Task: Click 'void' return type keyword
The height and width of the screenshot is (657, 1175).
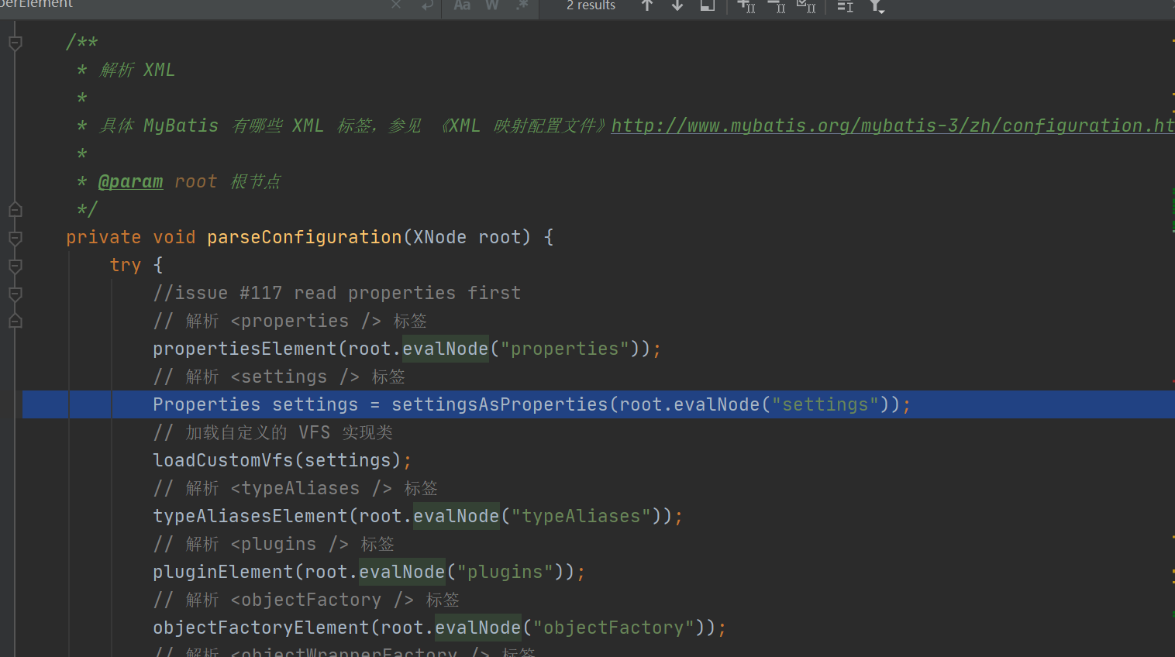Action: pos(174,237)
